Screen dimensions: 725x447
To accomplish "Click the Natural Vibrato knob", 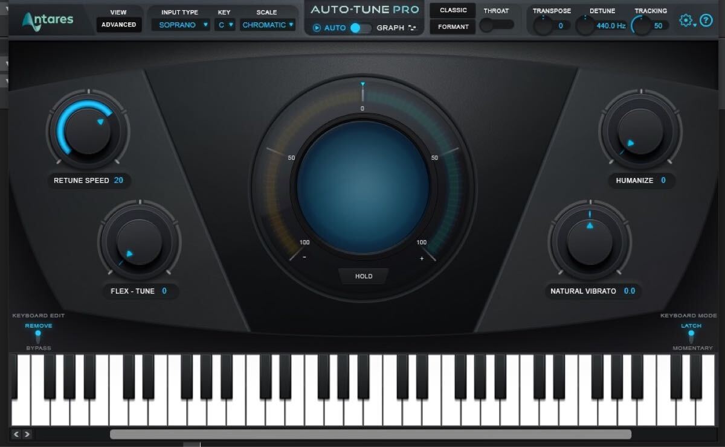I will click(591, 241).
